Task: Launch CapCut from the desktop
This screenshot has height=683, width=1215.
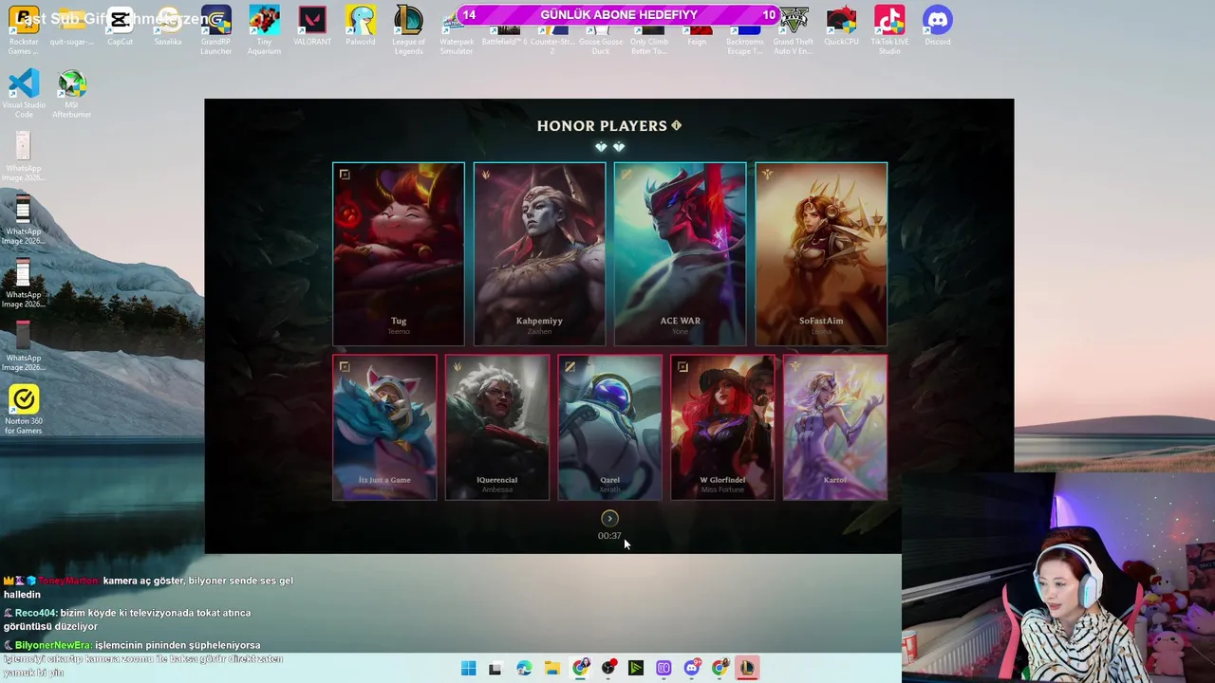Action: [x=120, y=27]
